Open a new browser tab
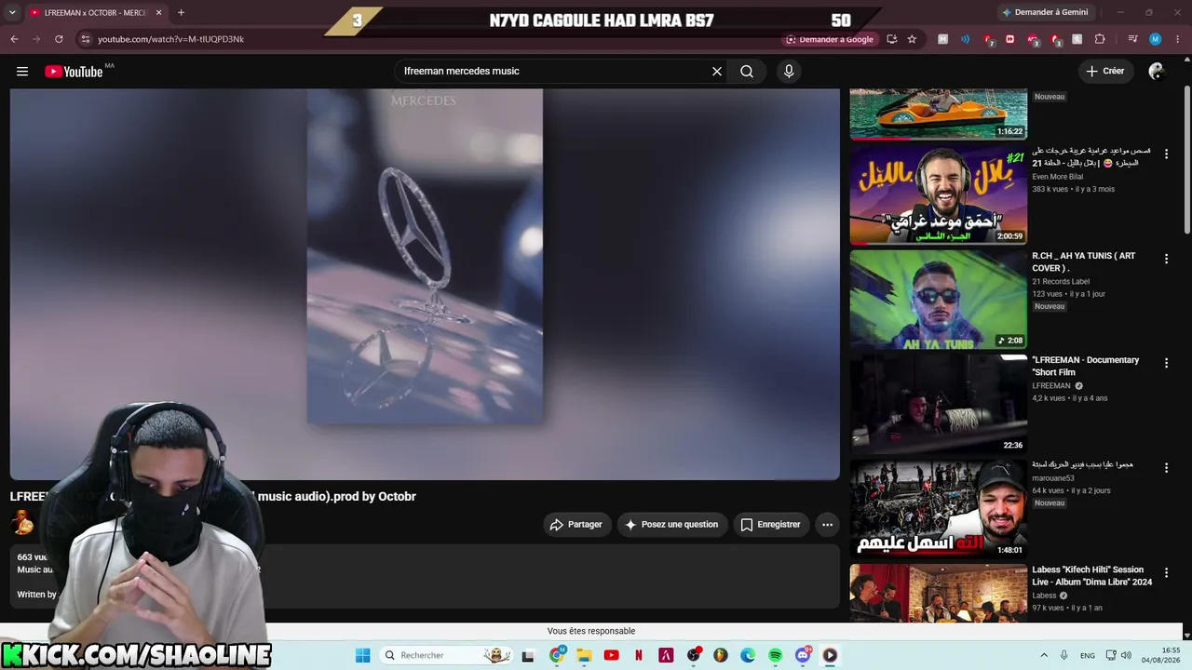 pos(181,13)
